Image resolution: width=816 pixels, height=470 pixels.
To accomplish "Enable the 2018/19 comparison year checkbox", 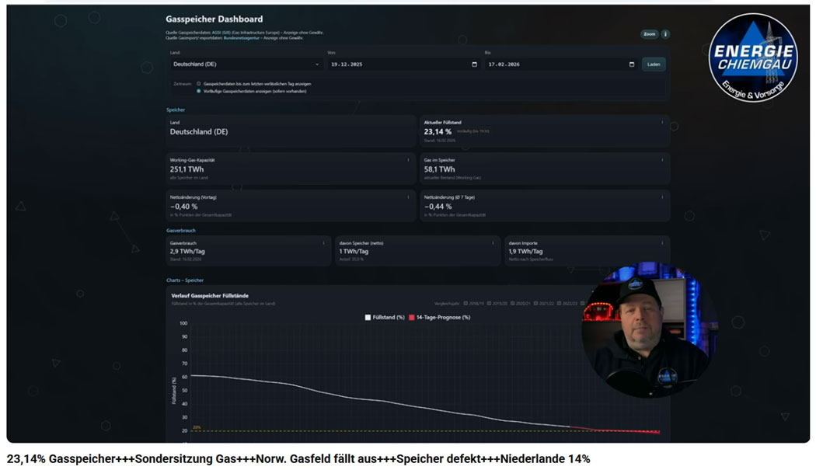I will point(466,303).
